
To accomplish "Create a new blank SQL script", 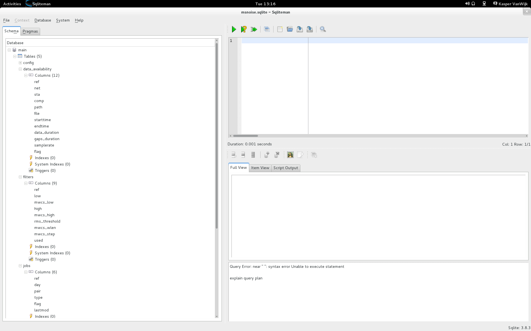I will (280, 29).
